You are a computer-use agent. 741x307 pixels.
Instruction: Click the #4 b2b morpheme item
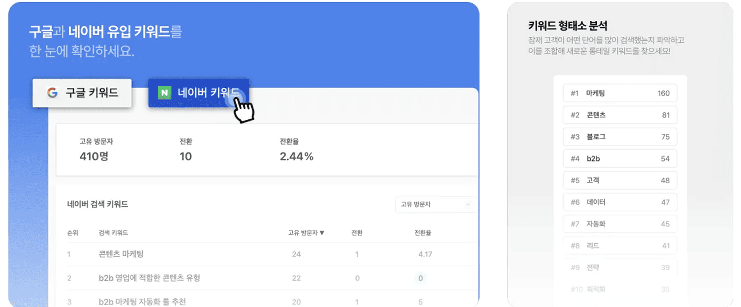[x=620, y=158]
